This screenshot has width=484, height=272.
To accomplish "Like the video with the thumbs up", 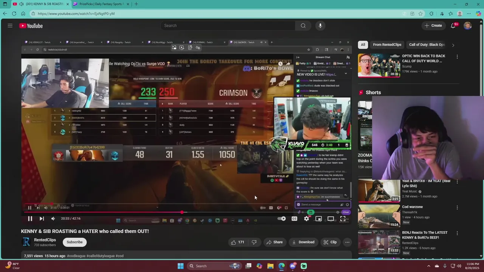I will click(237, 242).
